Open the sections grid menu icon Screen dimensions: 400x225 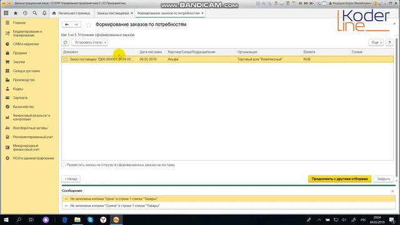[x=6, y=13]
